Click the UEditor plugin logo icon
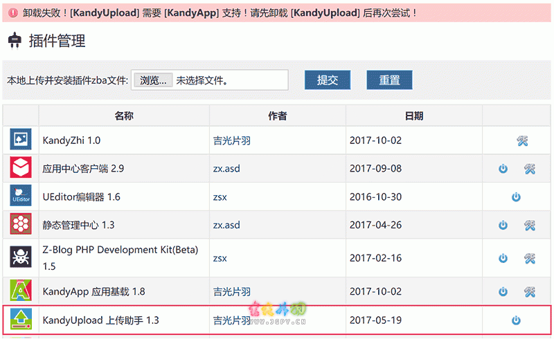The width and height of the screenshot is (554, 339). 21,195
